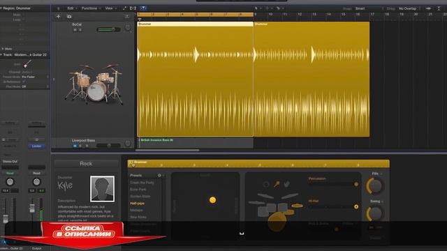Screen dimensions: 447x251
Task: Click the add track plus icon
Action: tap(58, 17)
